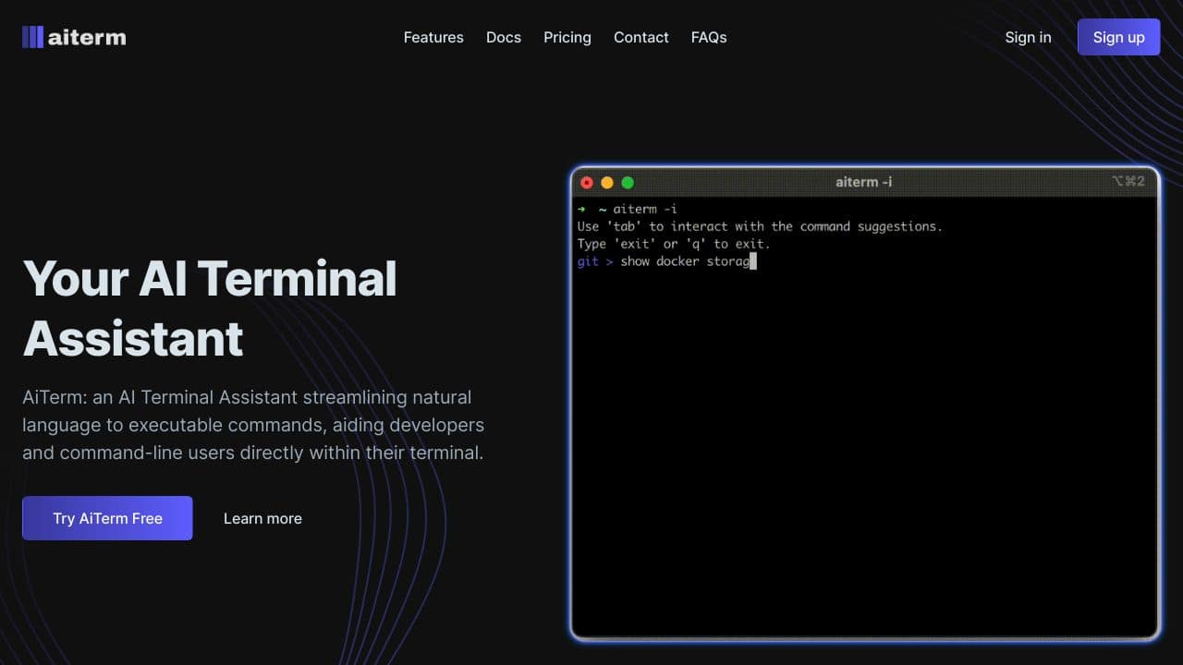This screenshot has width=1183, height=665.
Task: Click the Sign in link
Action: tap(1028, 37)
